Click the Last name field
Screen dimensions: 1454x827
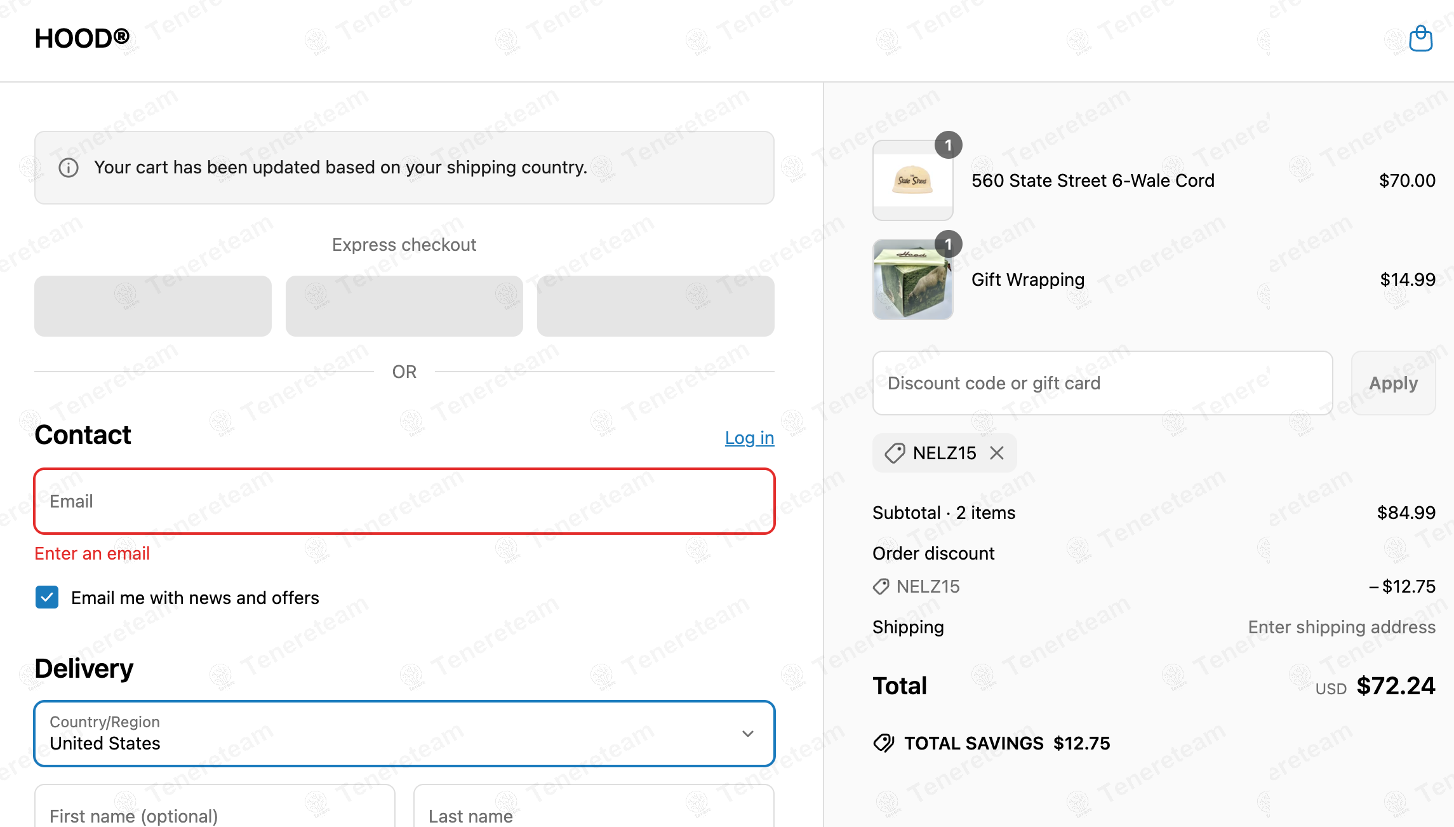coord(593,813)
